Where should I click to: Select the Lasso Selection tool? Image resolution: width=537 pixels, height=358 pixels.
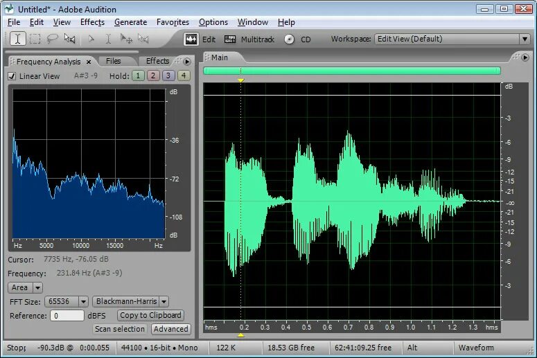click(x=52, y=39)
